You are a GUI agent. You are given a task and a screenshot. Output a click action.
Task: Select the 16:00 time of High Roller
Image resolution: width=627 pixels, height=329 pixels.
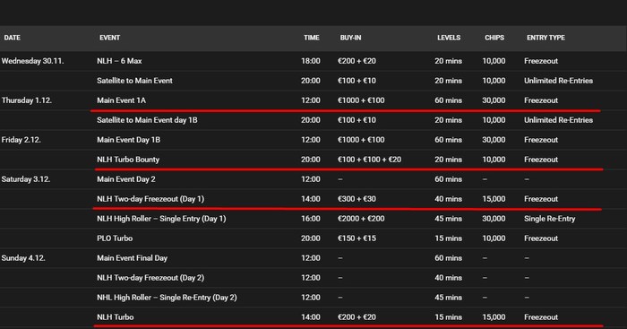[311, 219]
